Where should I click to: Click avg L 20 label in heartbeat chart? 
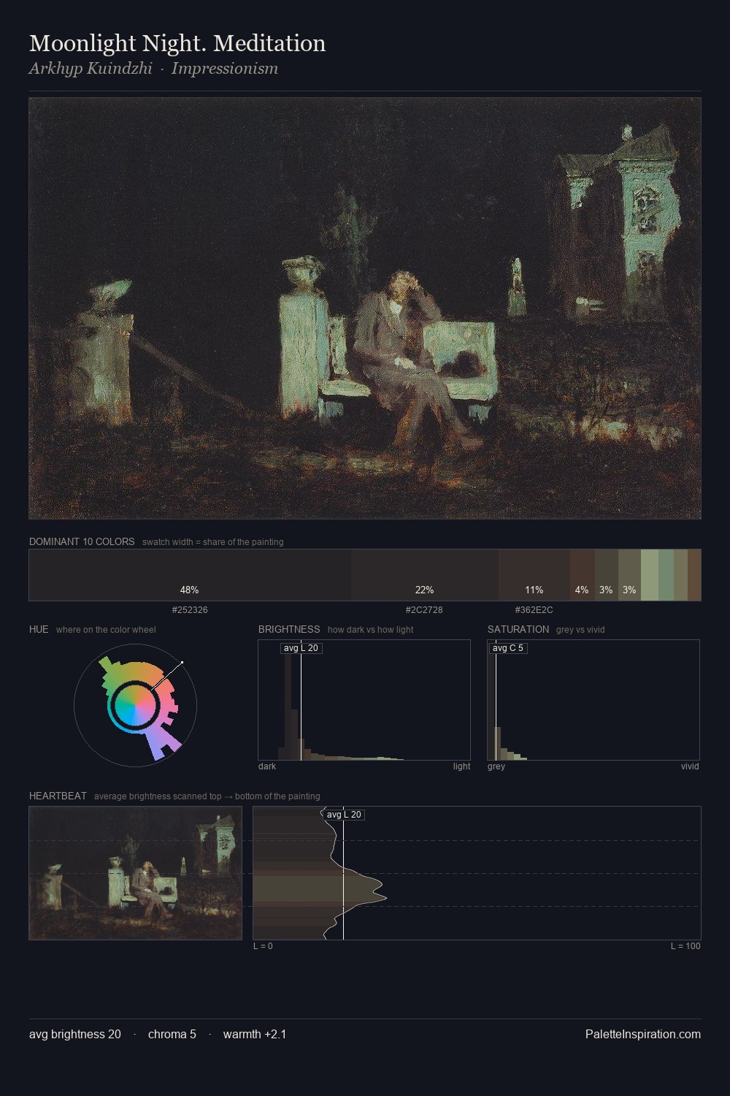344,815
